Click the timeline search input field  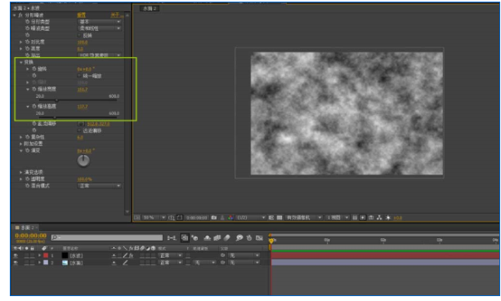pos(107,237)
